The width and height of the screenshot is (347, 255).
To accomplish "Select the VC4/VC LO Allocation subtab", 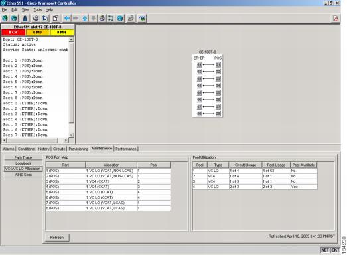I will point(23,169).
